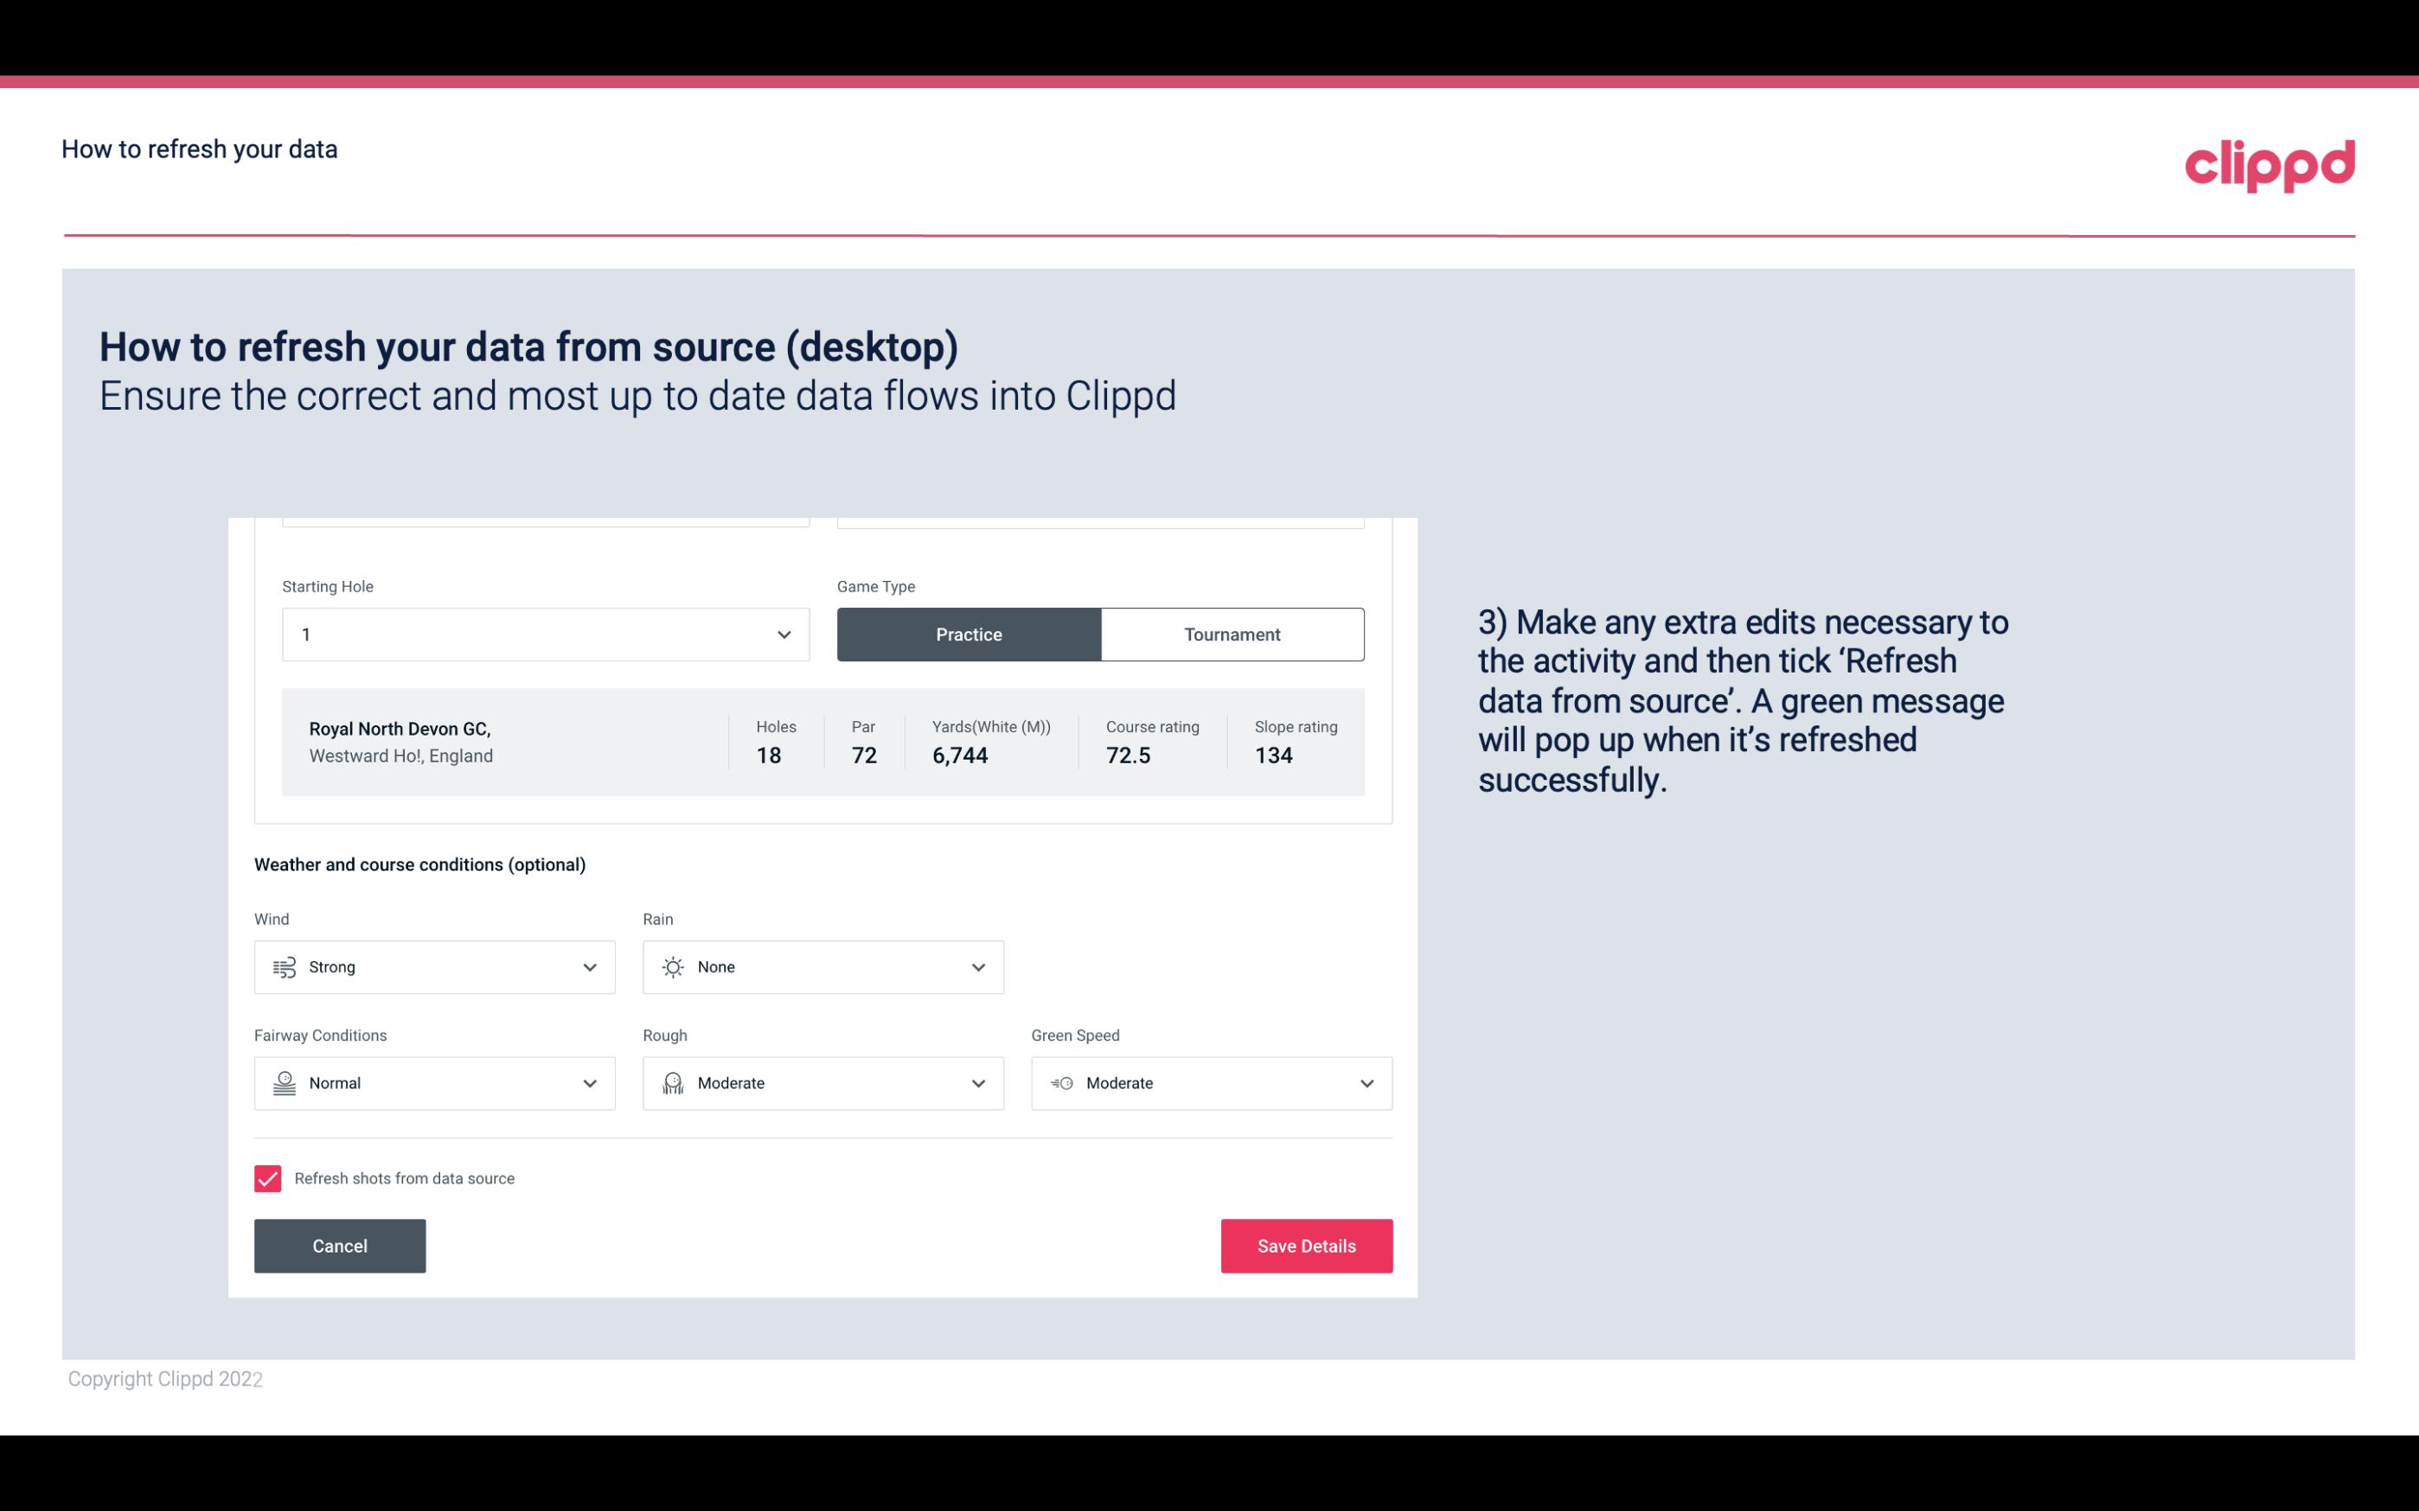Click the Green Speed dropdown selector

[1213, 1083]
